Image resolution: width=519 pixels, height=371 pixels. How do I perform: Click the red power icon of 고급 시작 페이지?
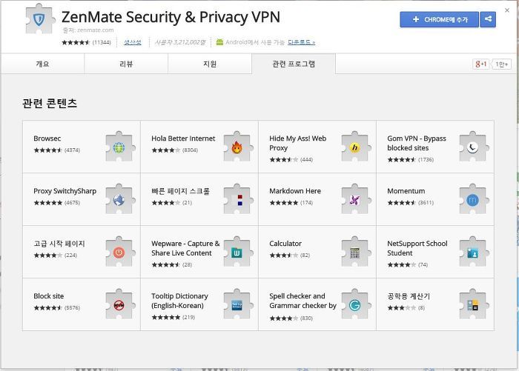[119, 253]
